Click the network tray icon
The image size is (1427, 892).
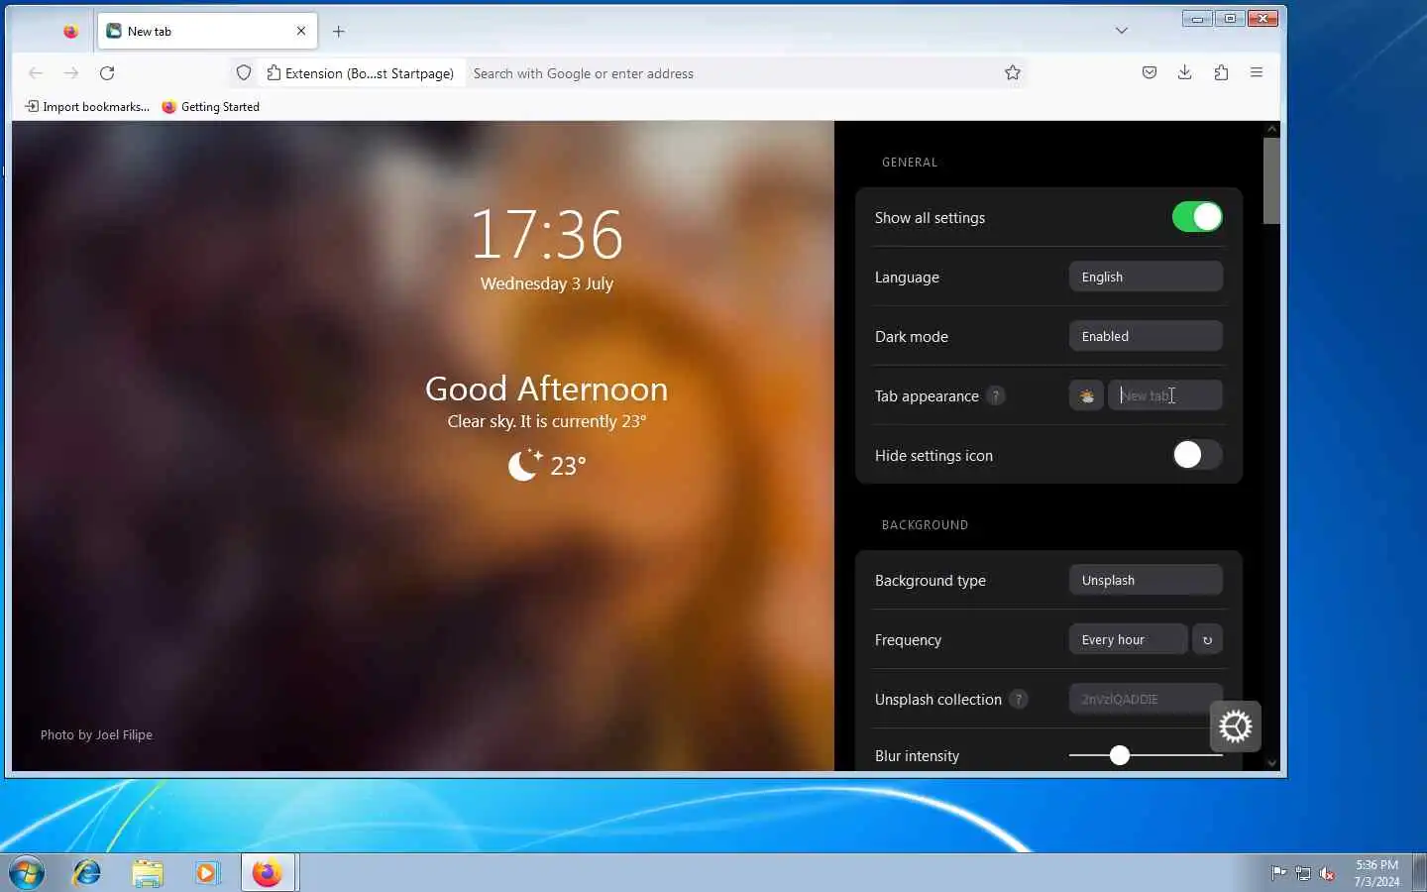pyautogui.click(x=1303, y=873)
